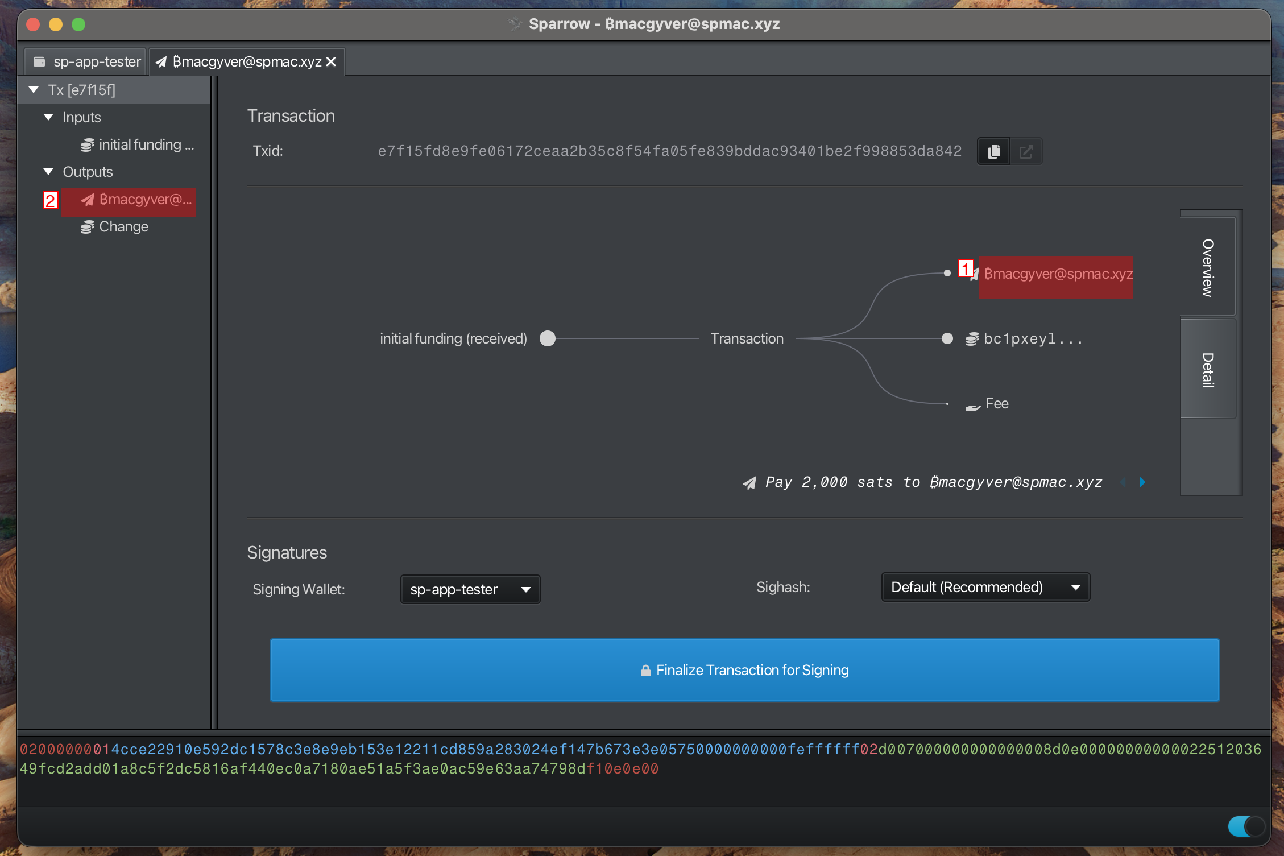The height and width of the screenshot is (856, 1284).
Task: Open transaction in block explorer icon
Action: tap(1026, 151)
